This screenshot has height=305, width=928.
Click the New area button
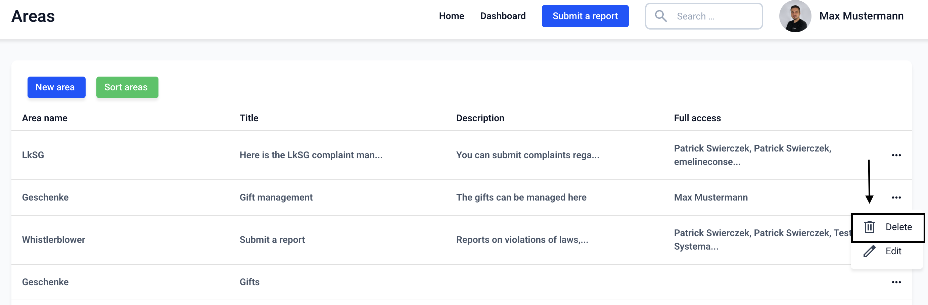pyautogui.click(x=56, y=87)
